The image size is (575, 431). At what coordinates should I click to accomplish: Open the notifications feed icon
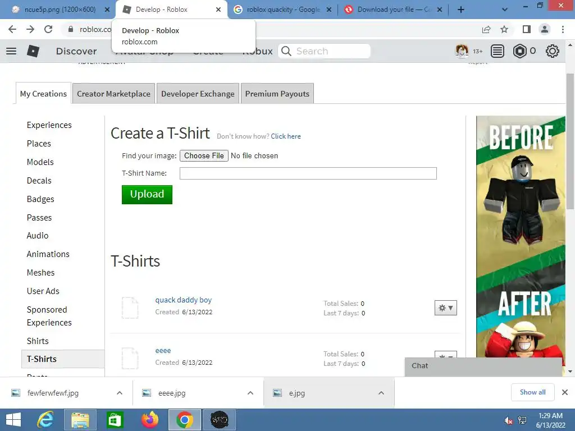coord(498,51)
